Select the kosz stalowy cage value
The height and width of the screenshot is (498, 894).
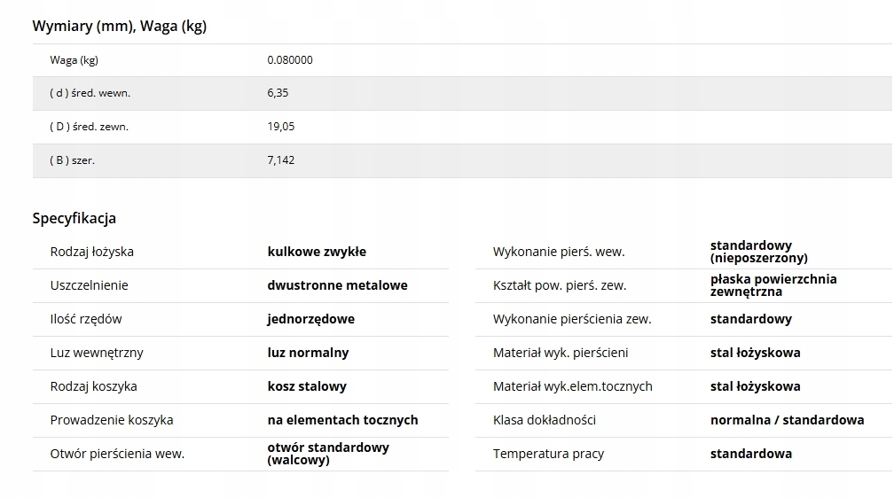click(307, 386)
